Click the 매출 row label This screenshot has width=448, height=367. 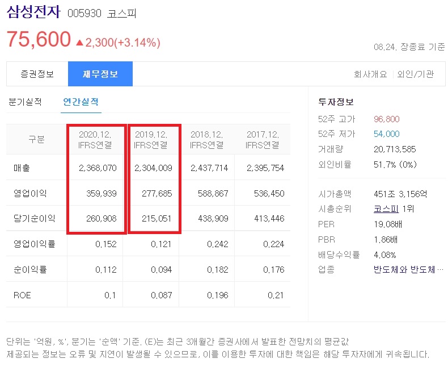[x=22, y=168]
